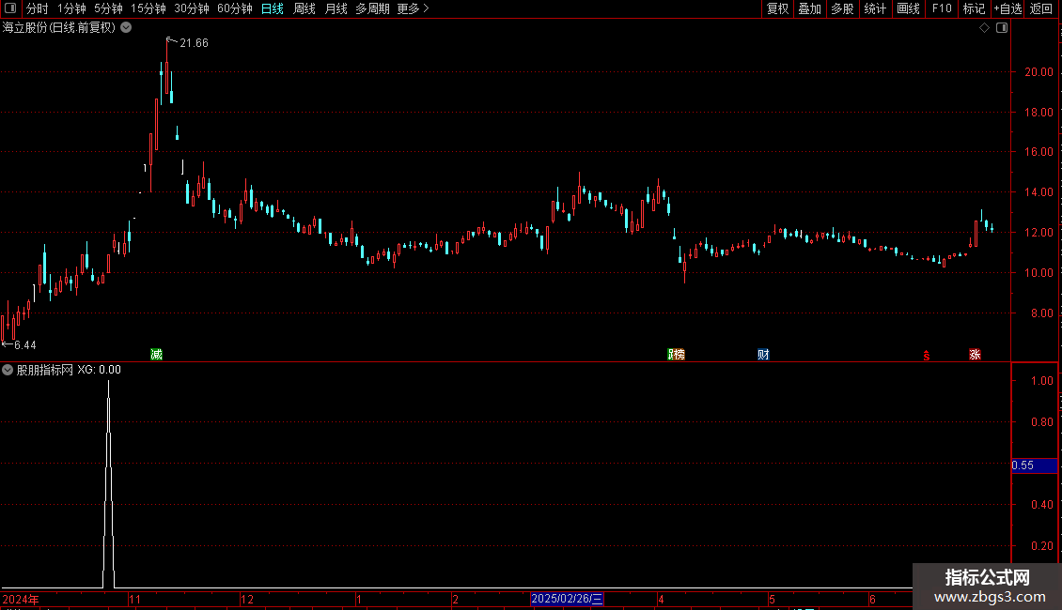The width and height of the screenshot is (1062, 610).
Task: Click the XG signal spike in indicator panel
Action: coord(108,483)
